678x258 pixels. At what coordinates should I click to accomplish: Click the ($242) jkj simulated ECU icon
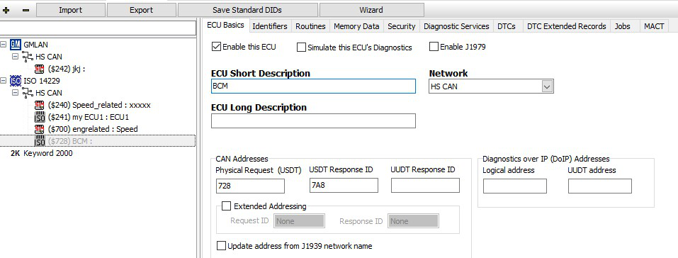(x=40, y=68)
